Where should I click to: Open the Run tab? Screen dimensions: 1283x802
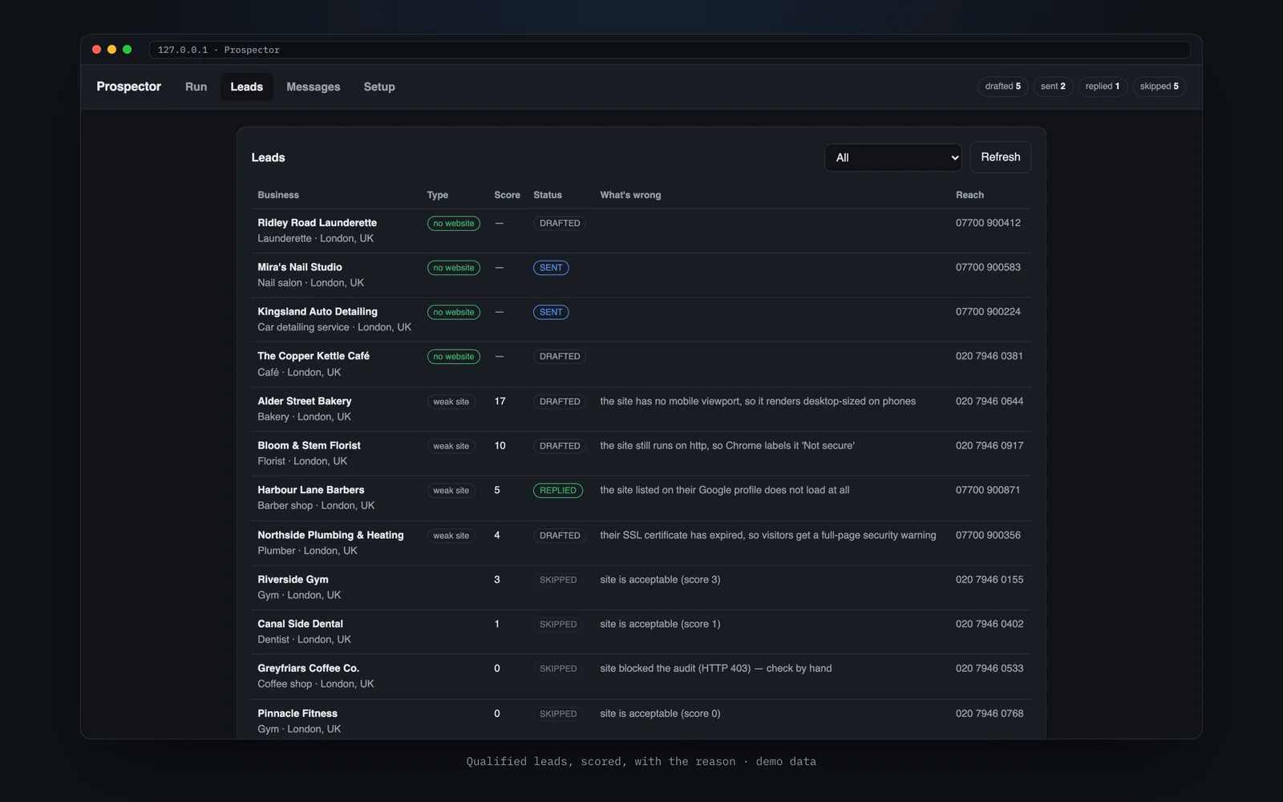(x=196, y=87)
